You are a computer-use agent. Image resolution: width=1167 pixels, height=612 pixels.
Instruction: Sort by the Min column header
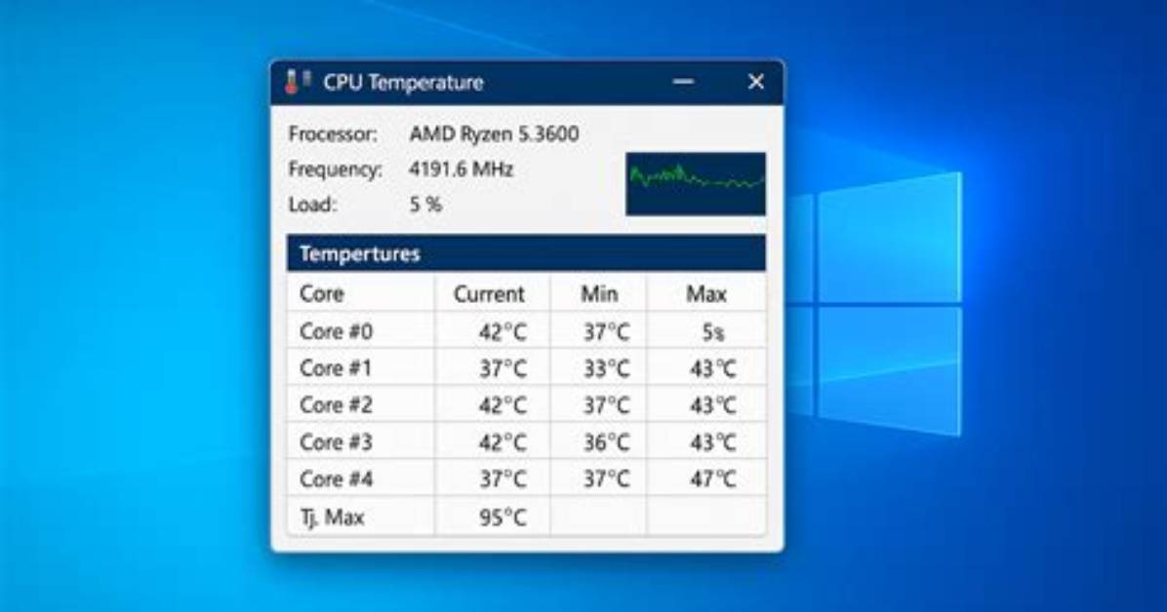point(599,293)
